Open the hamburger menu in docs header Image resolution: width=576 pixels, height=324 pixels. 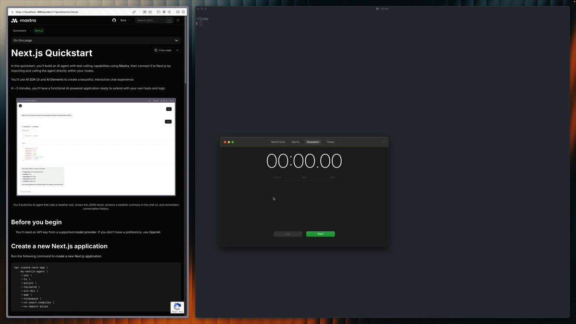[x=178, y=20]
